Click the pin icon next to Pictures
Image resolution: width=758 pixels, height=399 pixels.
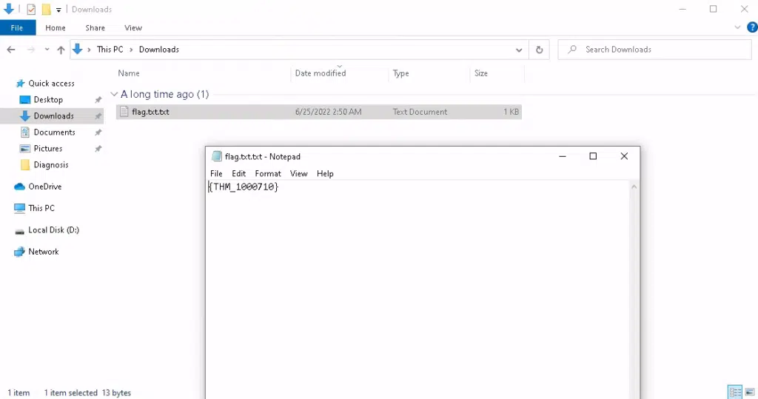[98, 149]
